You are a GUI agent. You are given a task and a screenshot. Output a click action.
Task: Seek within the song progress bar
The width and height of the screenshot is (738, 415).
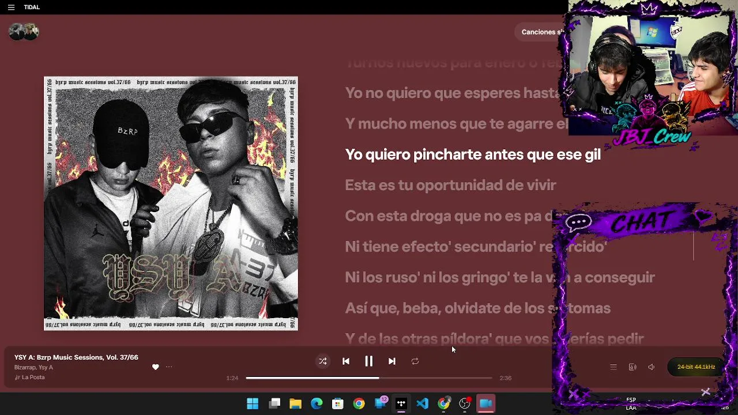point(369,378)
